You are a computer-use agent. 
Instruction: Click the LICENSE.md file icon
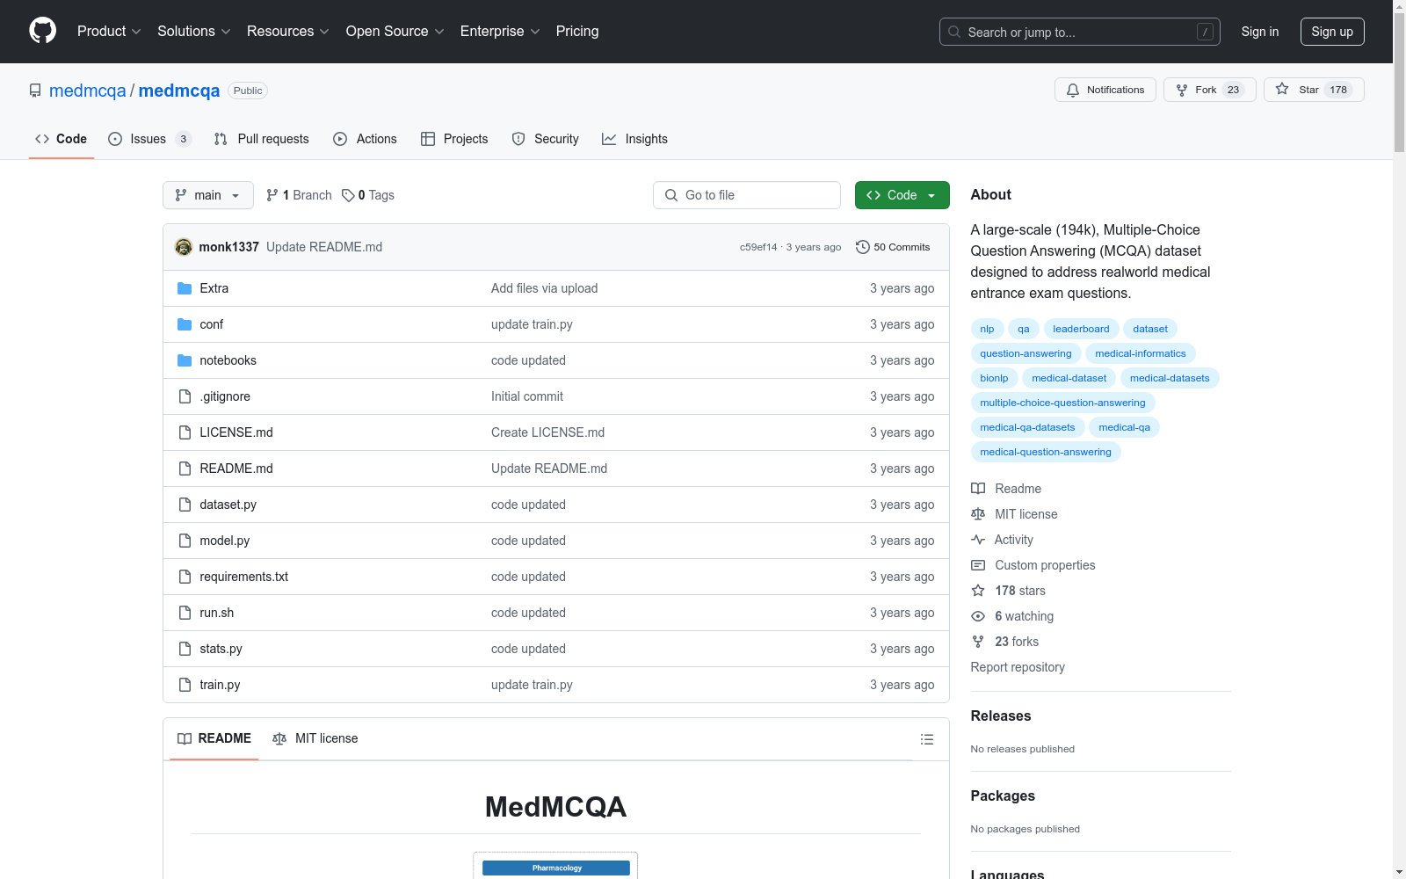click(185, 432)
